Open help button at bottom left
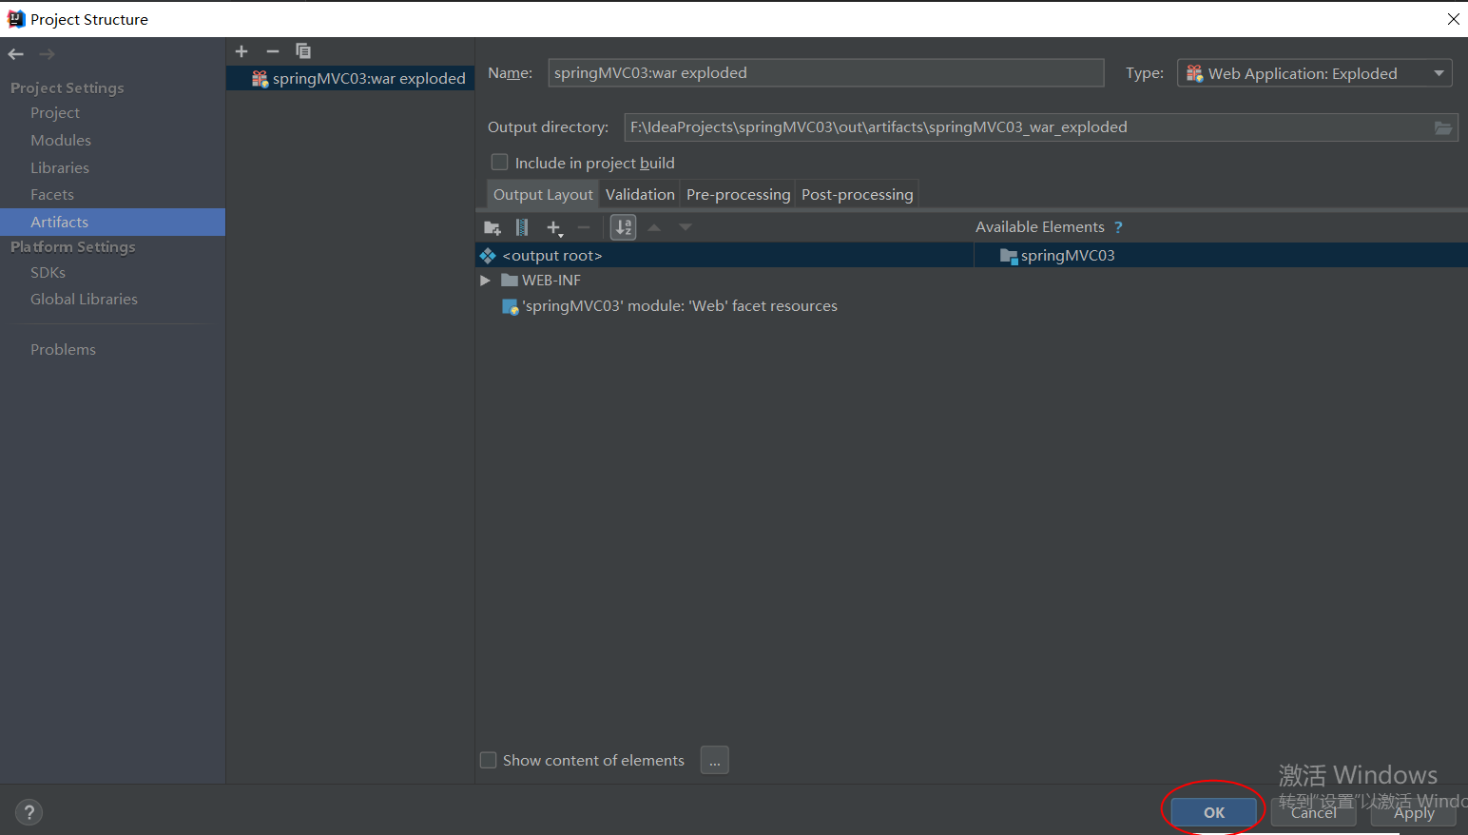Screen dimensions: 1468x835 tap(29, 812)
